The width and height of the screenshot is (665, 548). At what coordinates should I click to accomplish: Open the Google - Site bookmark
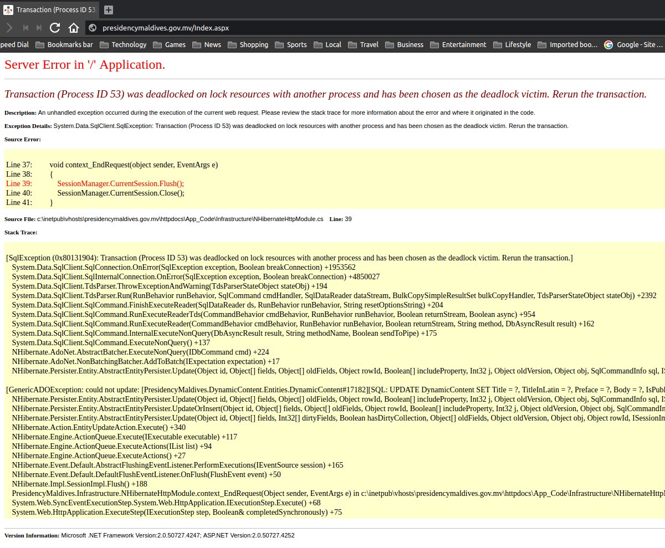[x=633, y=45]
